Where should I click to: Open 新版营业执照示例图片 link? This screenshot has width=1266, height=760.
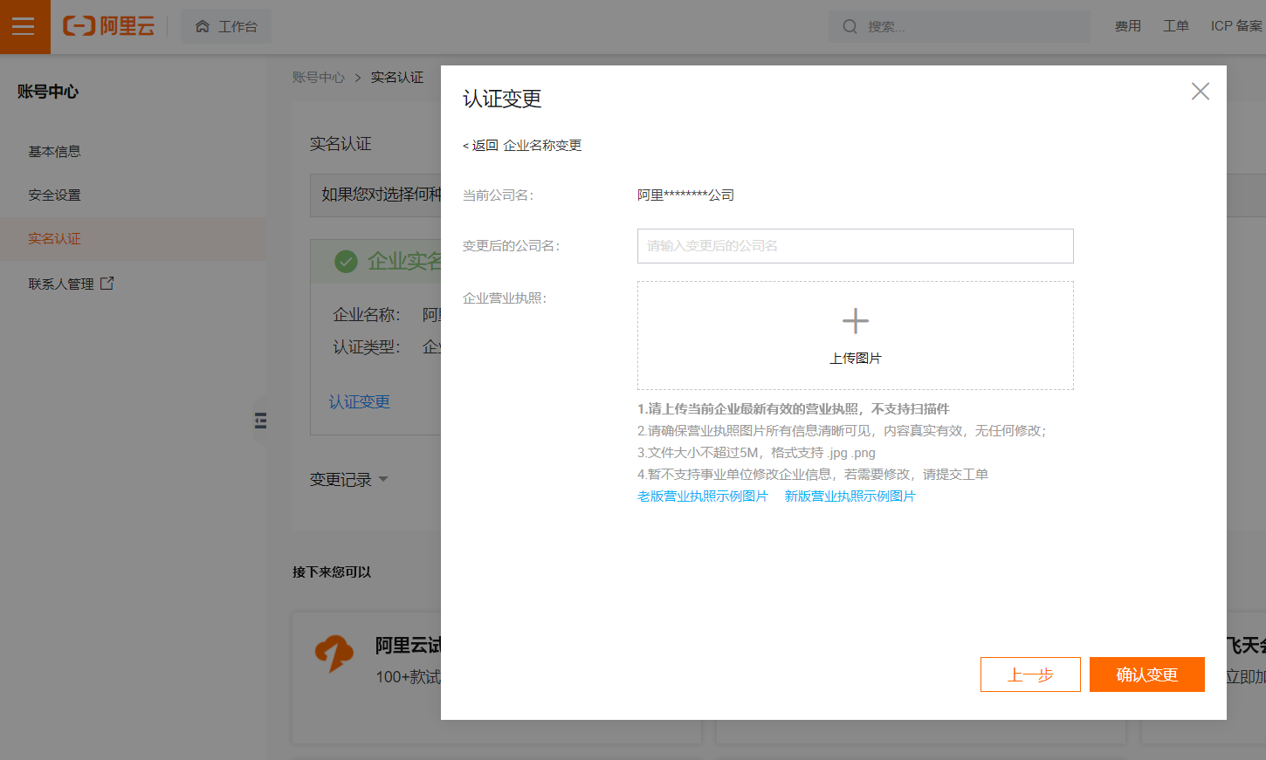(x=850, y=496)
